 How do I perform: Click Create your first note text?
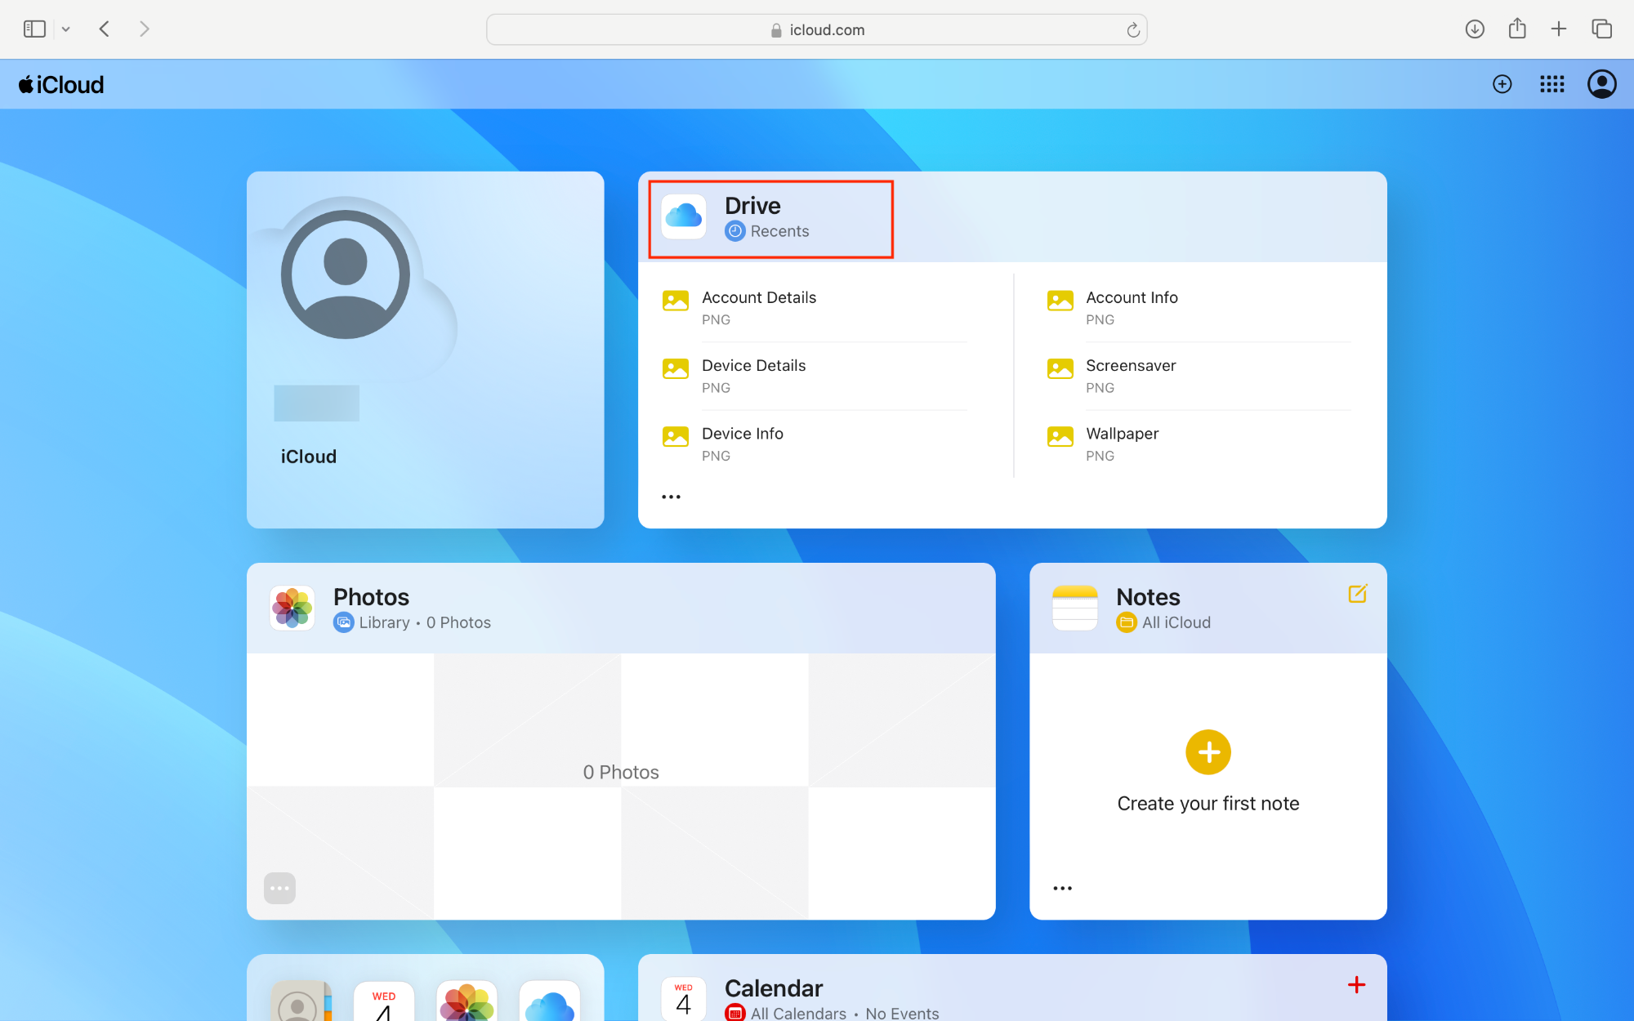1208,804
